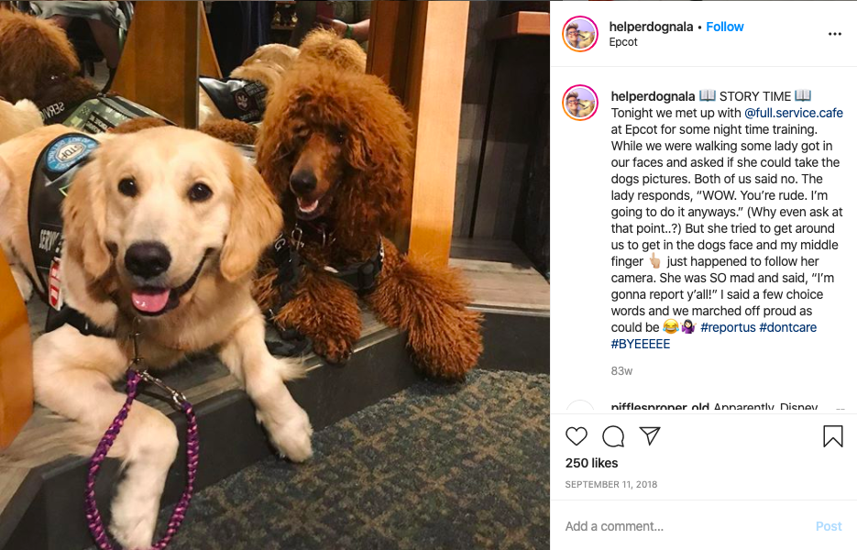View the 250 likes list
The height and width of the screenshot is (550, 857).
(591, 463)
